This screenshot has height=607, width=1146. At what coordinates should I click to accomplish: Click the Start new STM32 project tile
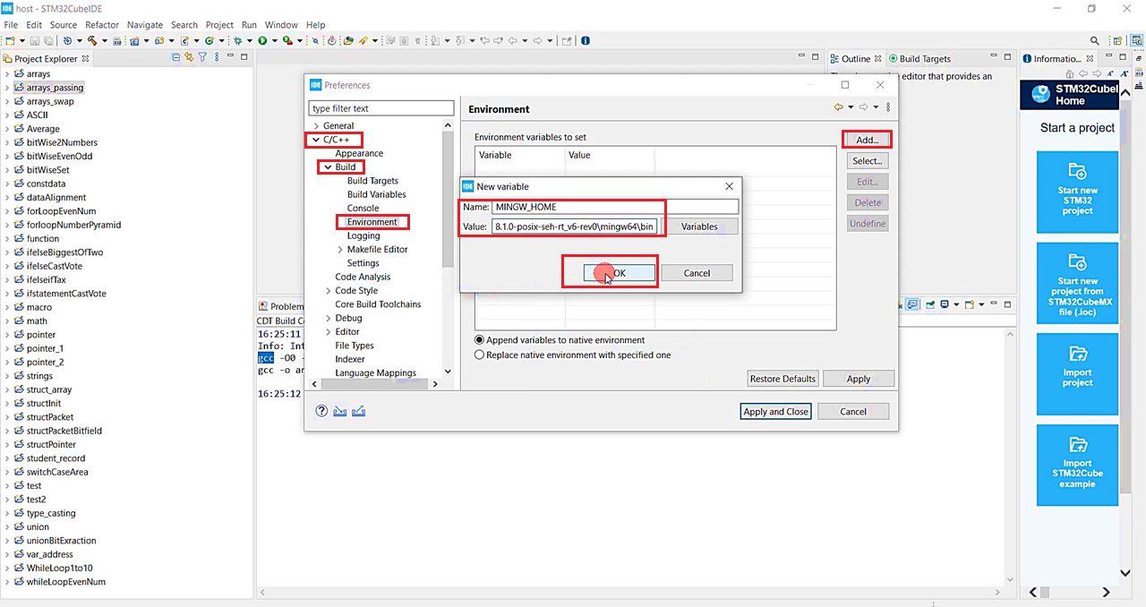pos(1077,191)
